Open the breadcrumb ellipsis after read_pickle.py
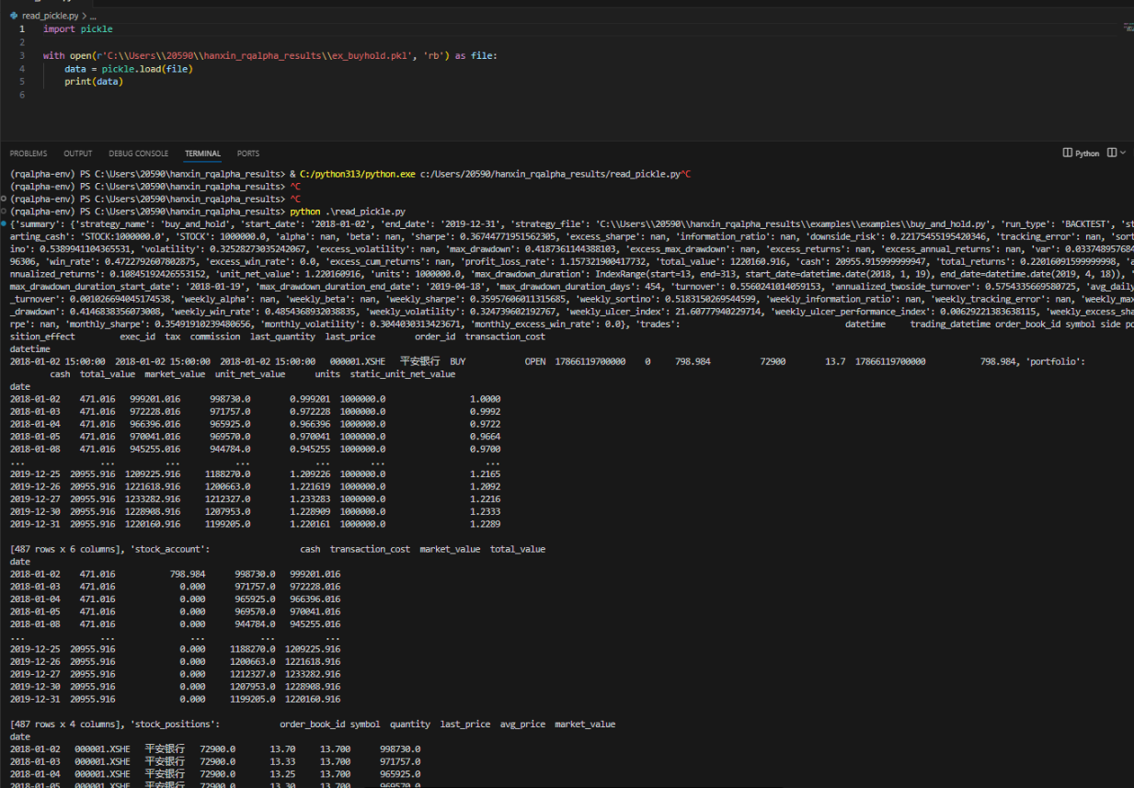 tap(93, 17)
